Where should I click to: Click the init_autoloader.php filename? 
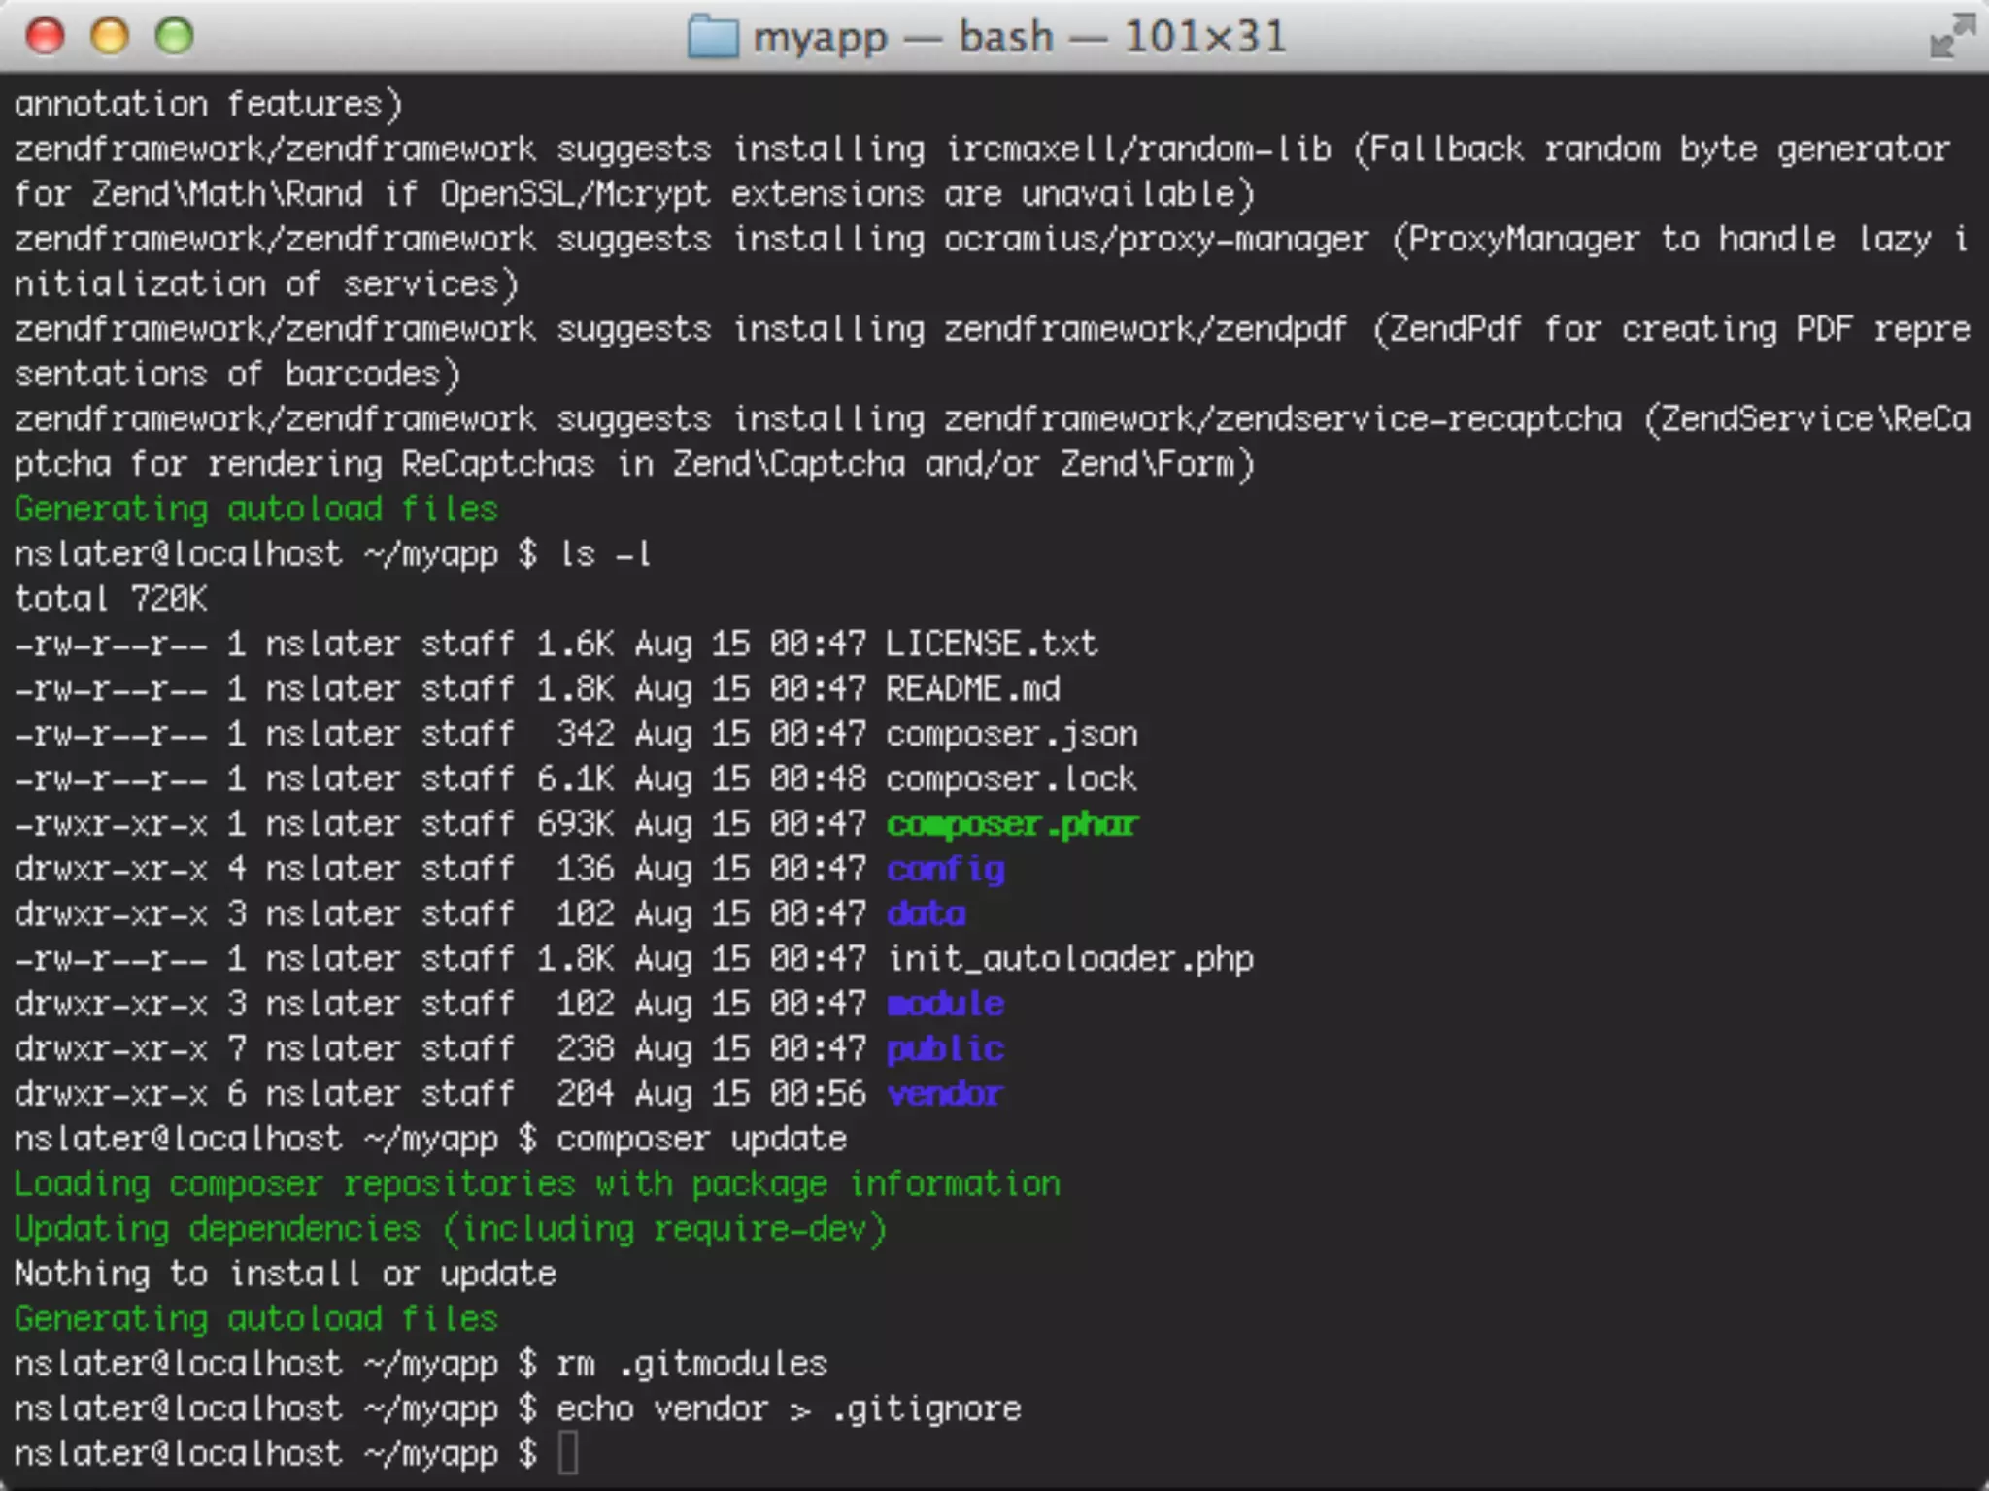pyautogui.click(x=1069, y=959)
